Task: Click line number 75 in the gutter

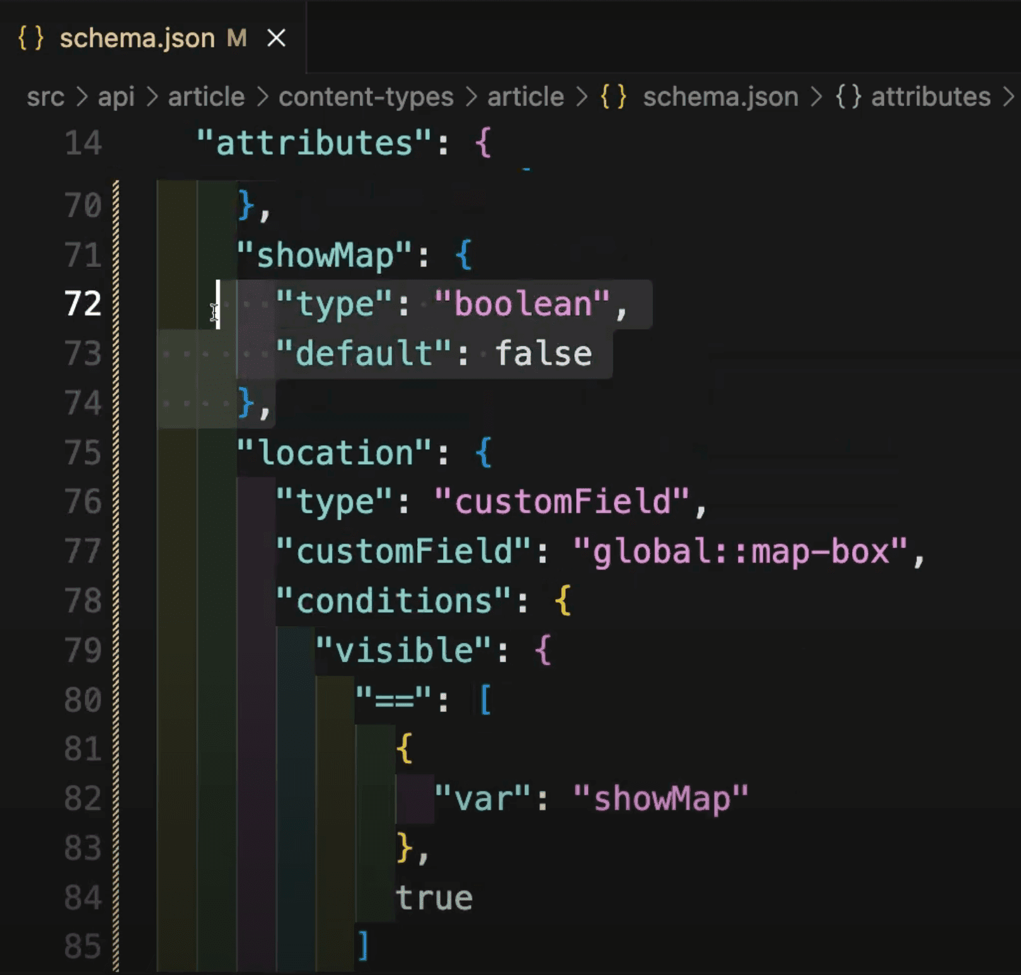Action: coord(83,453)
